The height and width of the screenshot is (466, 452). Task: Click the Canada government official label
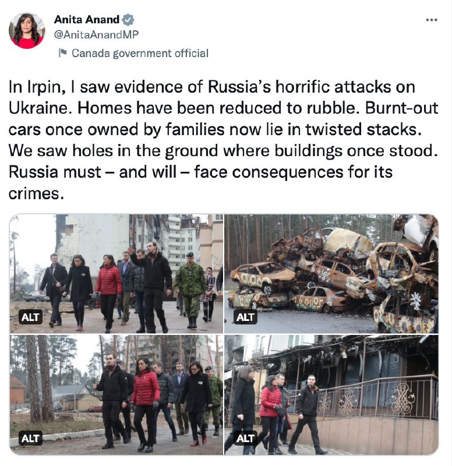click(140, 53)
